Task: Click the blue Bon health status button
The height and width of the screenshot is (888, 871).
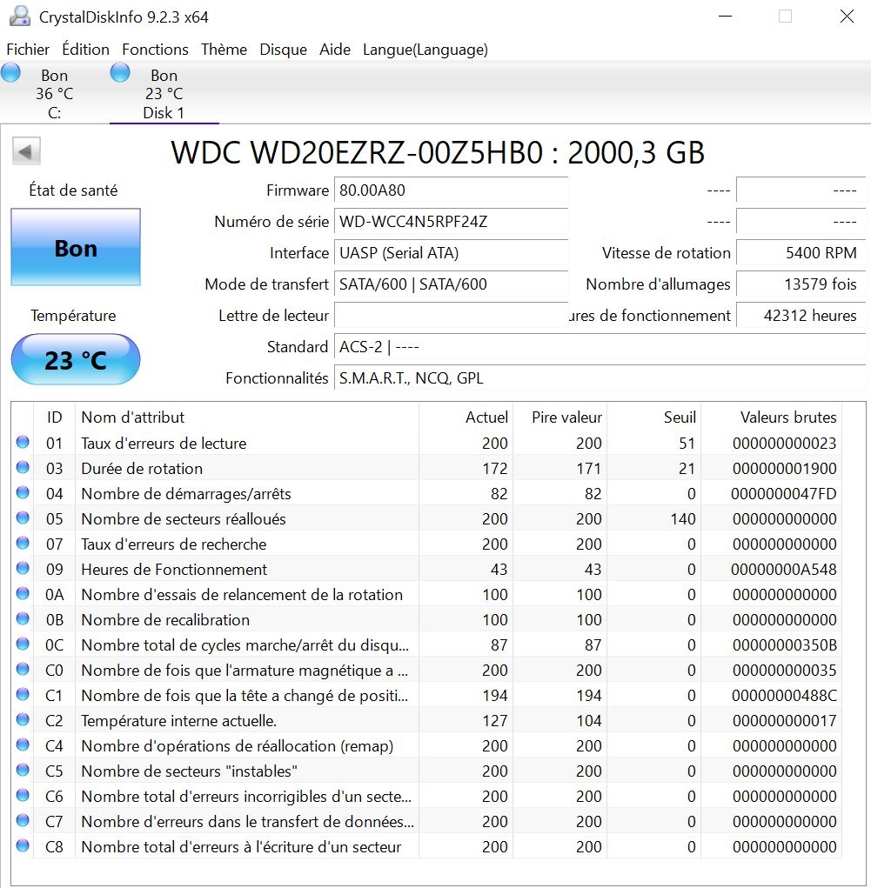Action: [76, 247]
